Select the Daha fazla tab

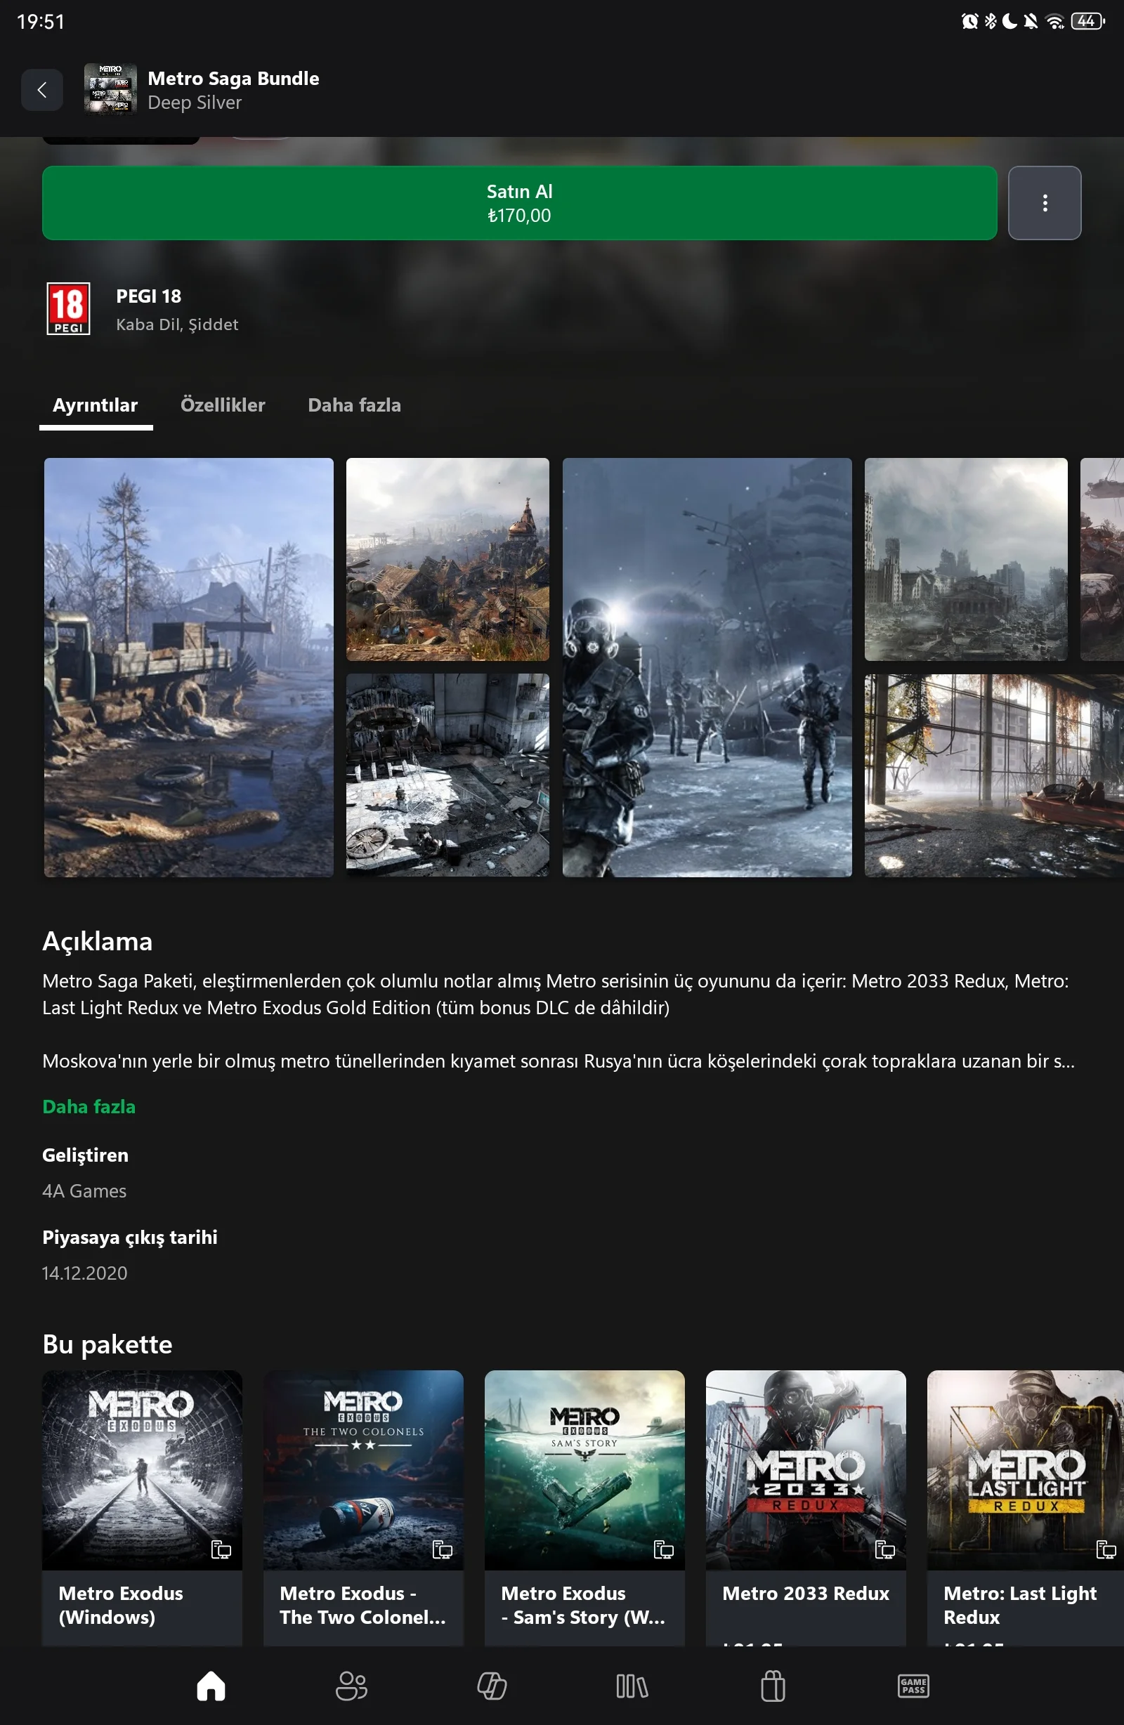355,405
